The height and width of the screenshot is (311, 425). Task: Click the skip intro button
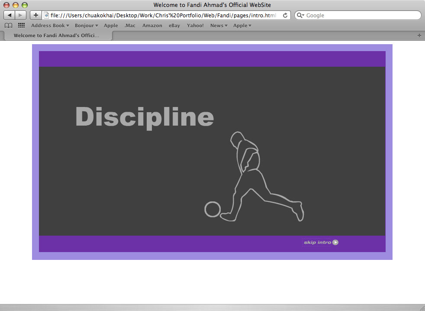pos(321,242)
